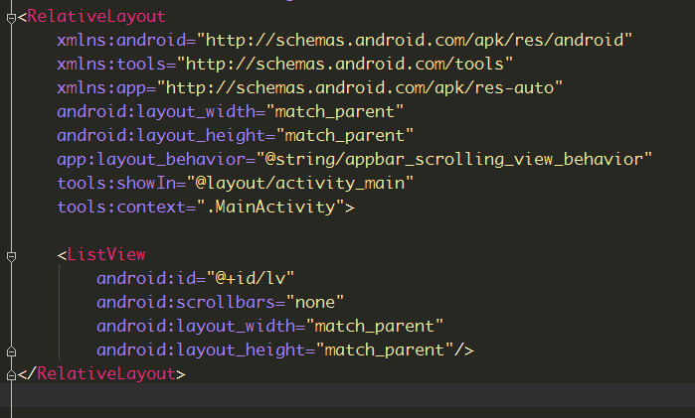695x418 pixels.
Task: Click the "http://schemas.android.com/tools" value
Action: tap(344, 65)
